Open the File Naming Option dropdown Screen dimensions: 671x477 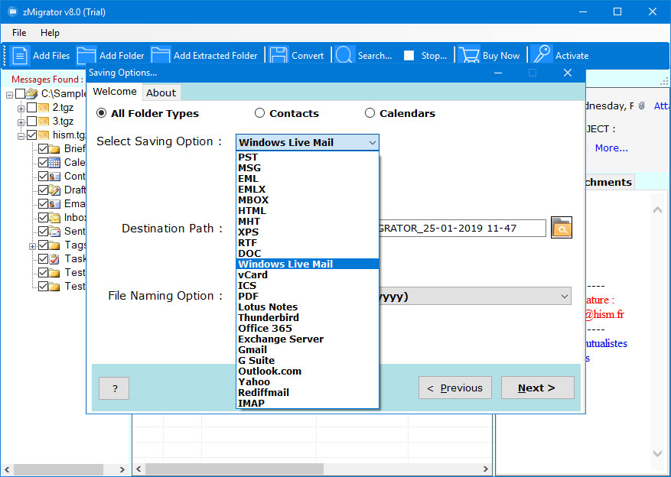point(565,296)
